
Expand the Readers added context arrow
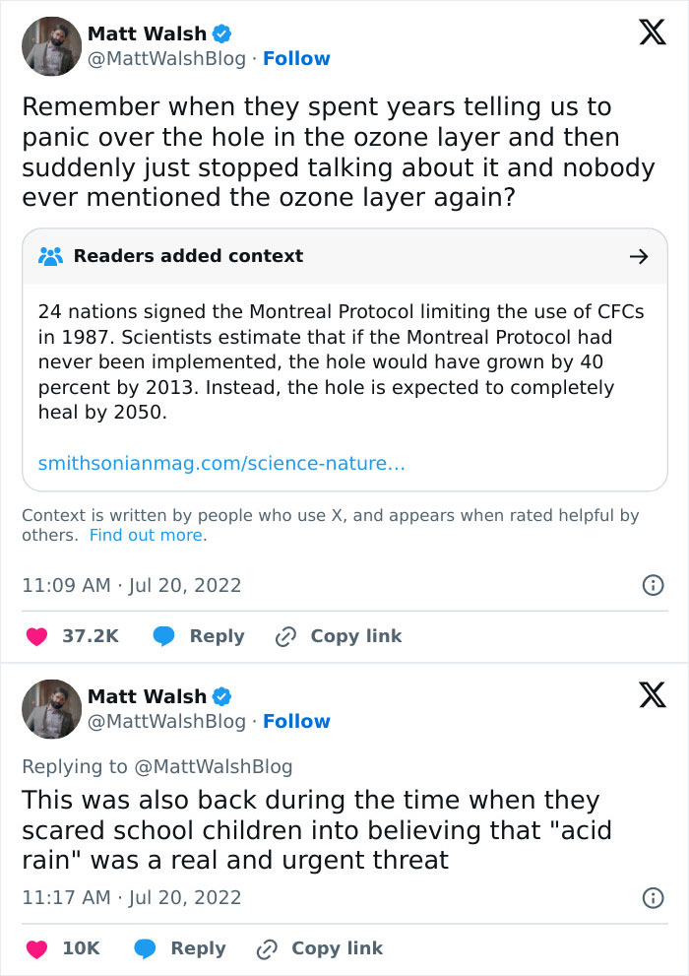[639, 257]
